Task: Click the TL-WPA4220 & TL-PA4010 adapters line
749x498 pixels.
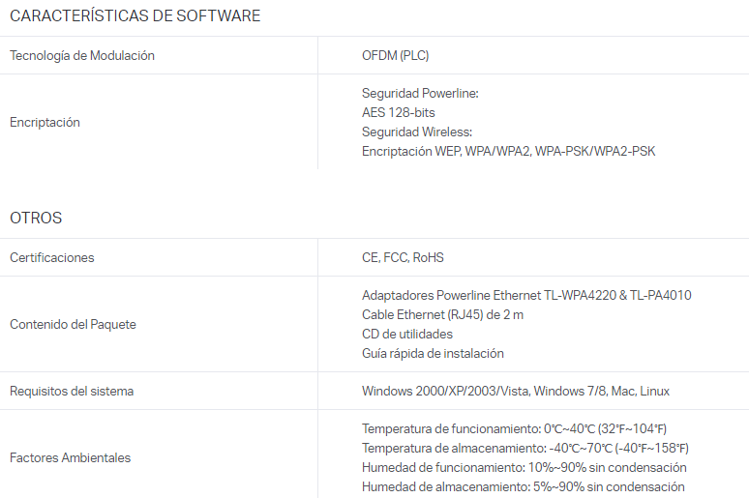Action: (526, 295)
